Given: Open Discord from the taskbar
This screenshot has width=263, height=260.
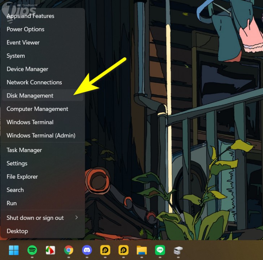Looking at the screenshot, I should pyautogui.click(x=87, y=250).
